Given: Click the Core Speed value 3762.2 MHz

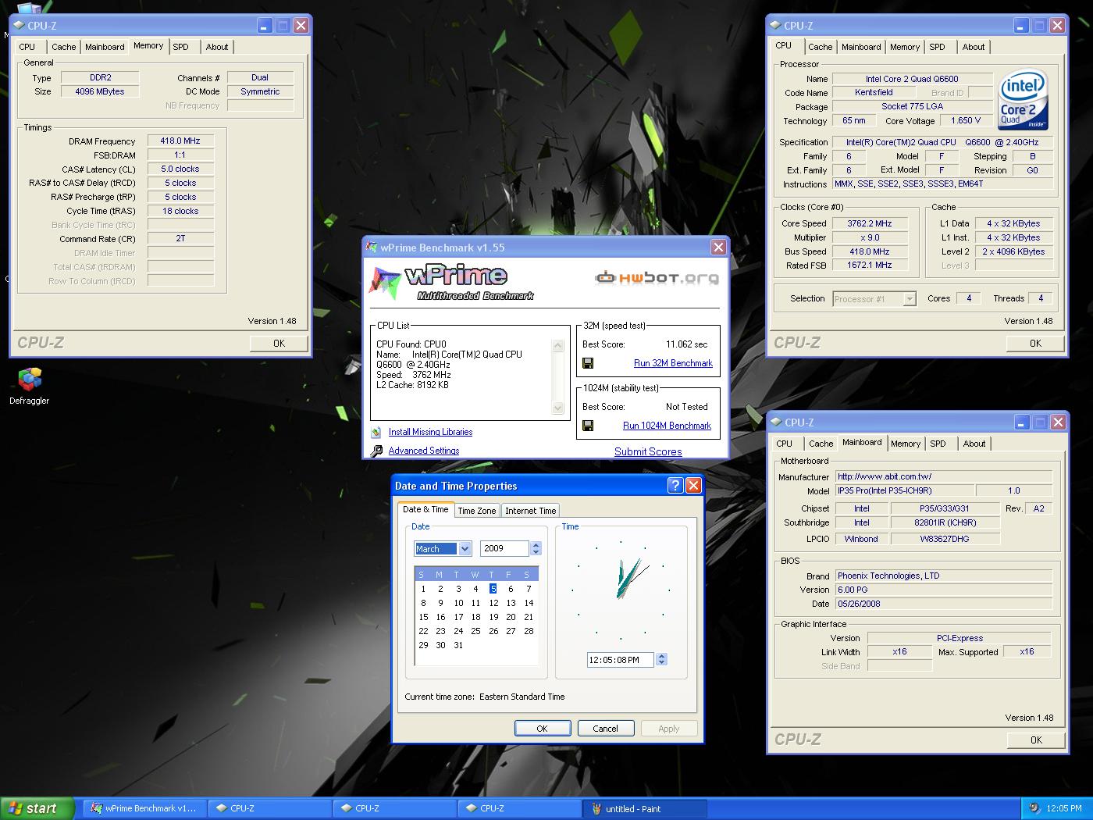Looking at the screenshot, I should [870, 223].
